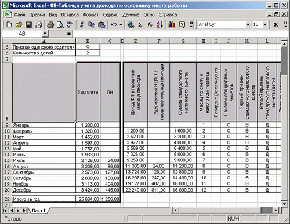Click the Cut scissors icon

point(82,25)
